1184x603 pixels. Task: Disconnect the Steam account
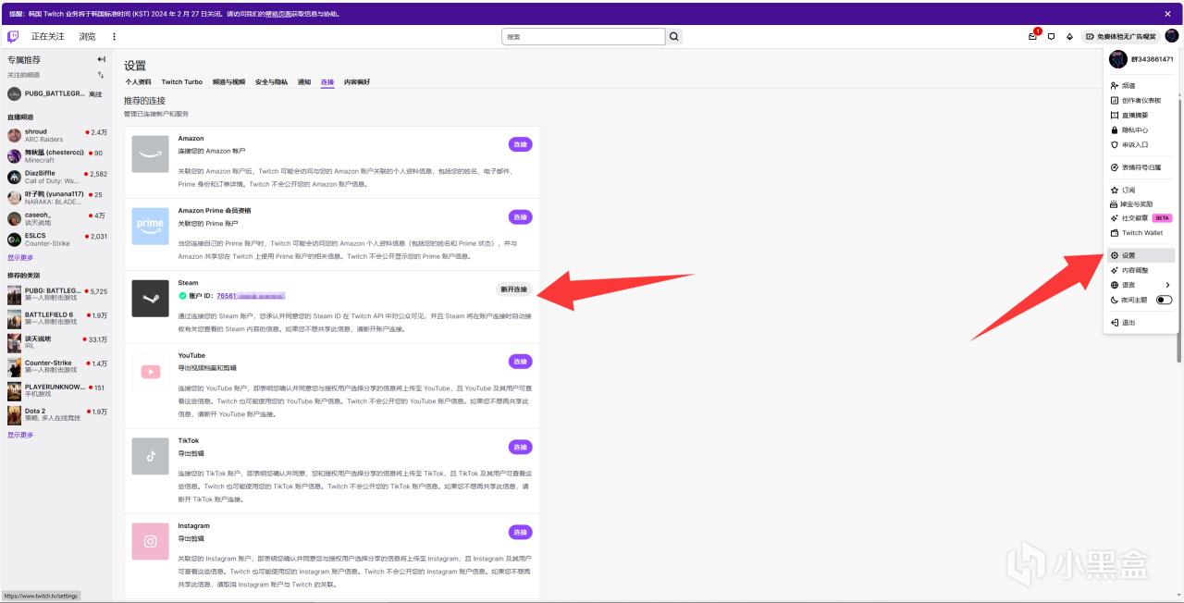click(513, 289)
